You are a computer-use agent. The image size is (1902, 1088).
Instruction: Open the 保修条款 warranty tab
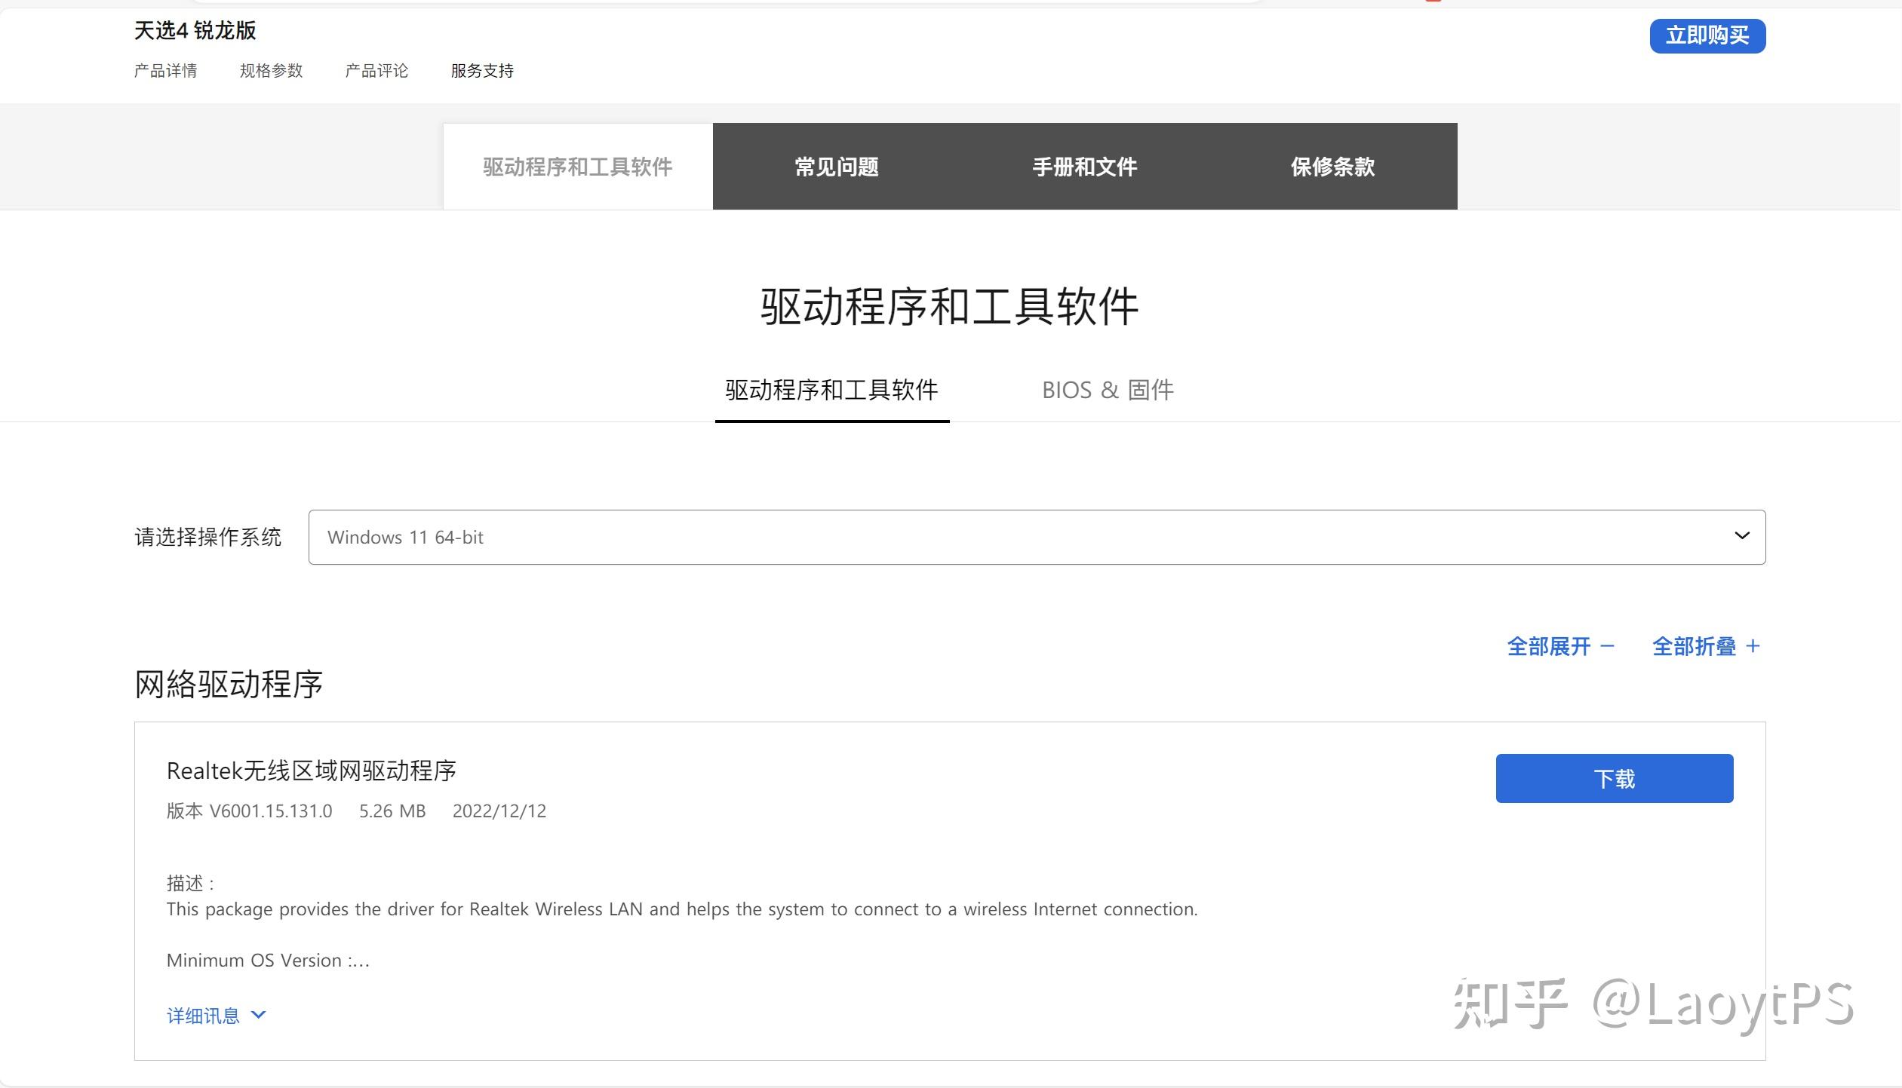1332,167
